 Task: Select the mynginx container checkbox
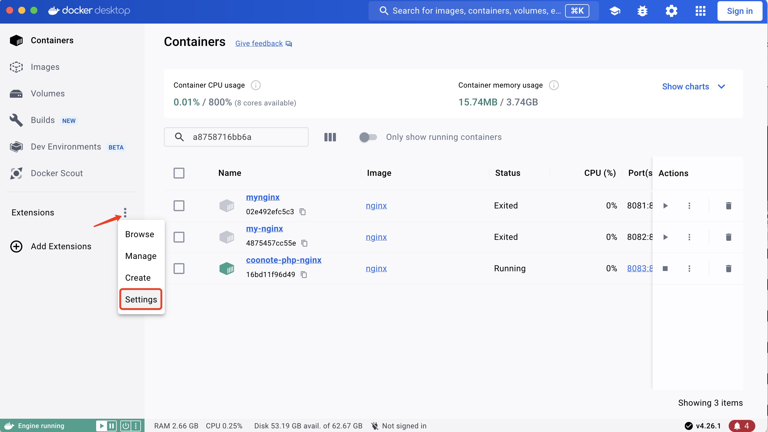[x=179, y=206]
